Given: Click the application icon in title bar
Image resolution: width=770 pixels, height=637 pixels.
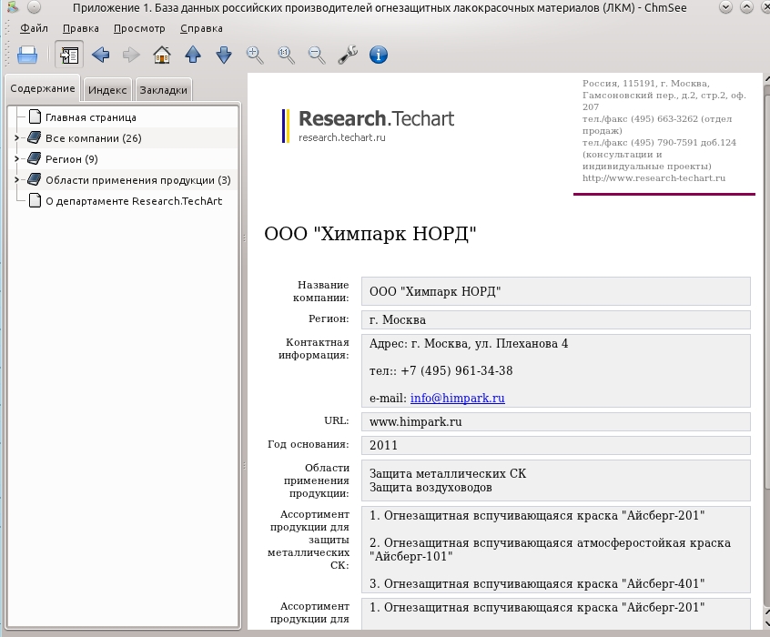Looking at the screenshot, I should click(x=13, y=7).
